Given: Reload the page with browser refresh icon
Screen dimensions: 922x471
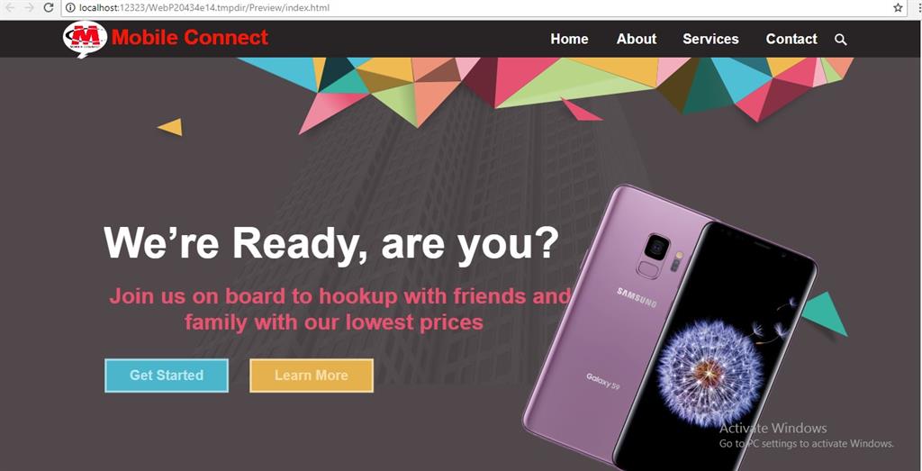Looking at the screenshot, I should click(x=49, y=7).
